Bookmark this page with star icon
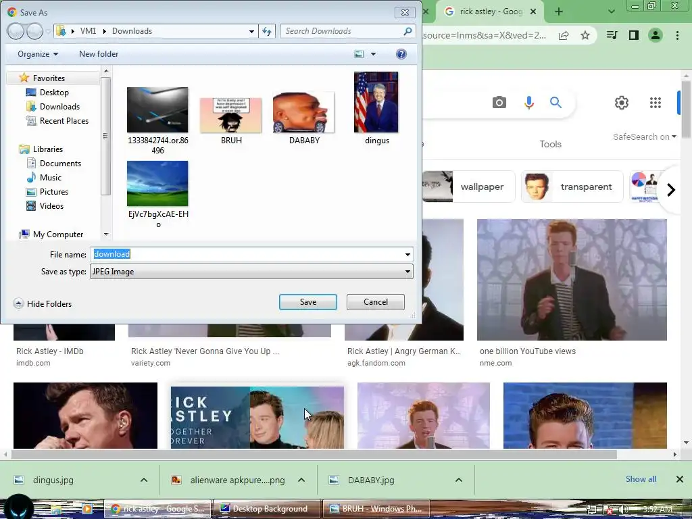The height and width of the screenshot is (519, 692). (585, 35)
